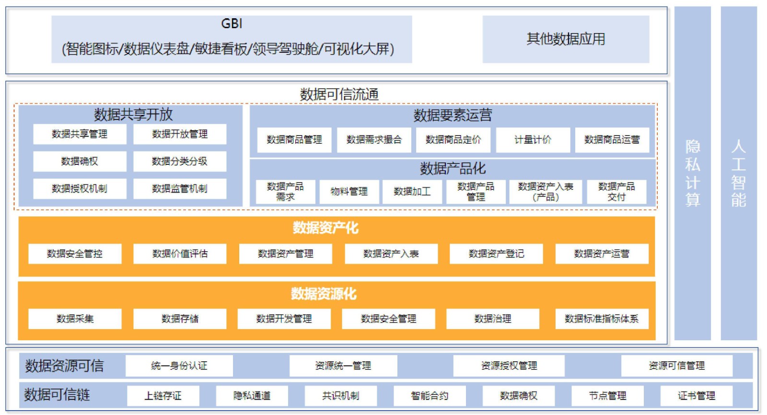
Task: Choose the 共识机制 box
Action: (x=341, y=396)
